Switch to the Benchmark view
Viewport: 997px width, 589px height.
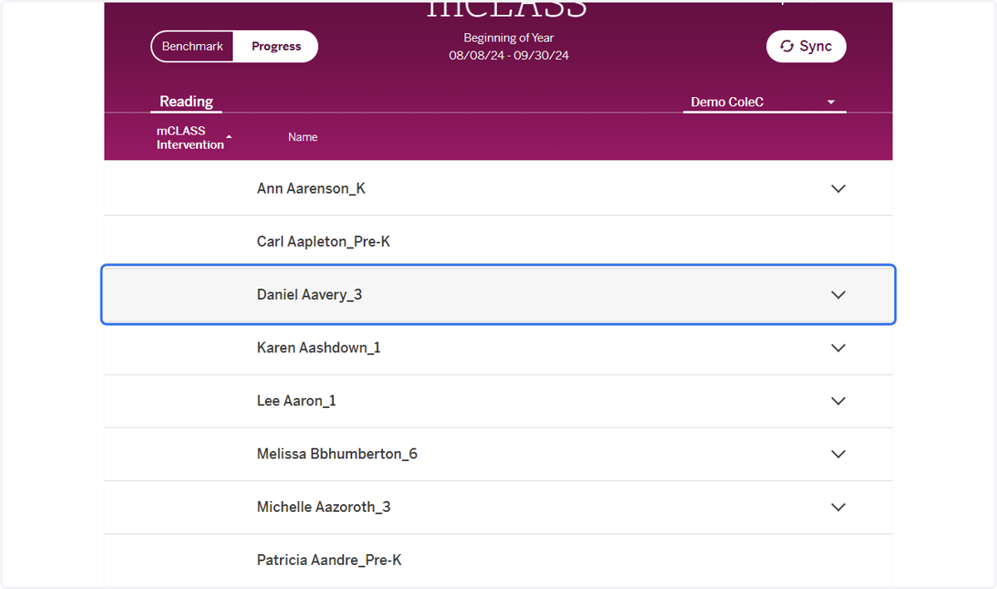[x=192, y=47]
